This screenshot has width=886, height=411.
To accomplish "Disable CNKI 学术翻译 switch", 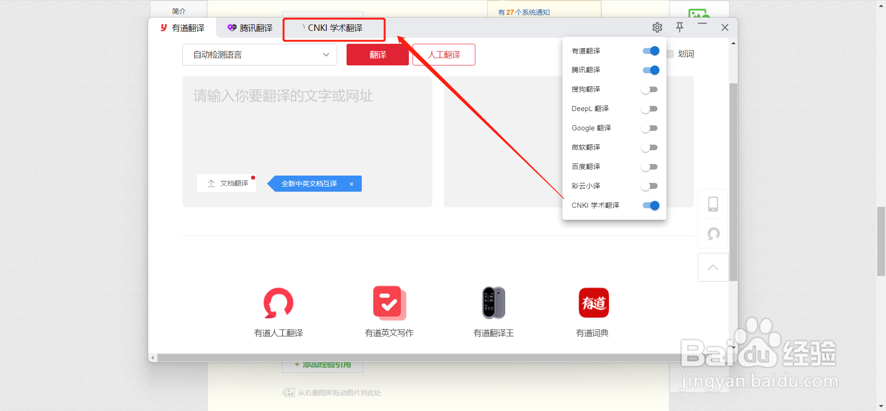I will tap(651, 205).
